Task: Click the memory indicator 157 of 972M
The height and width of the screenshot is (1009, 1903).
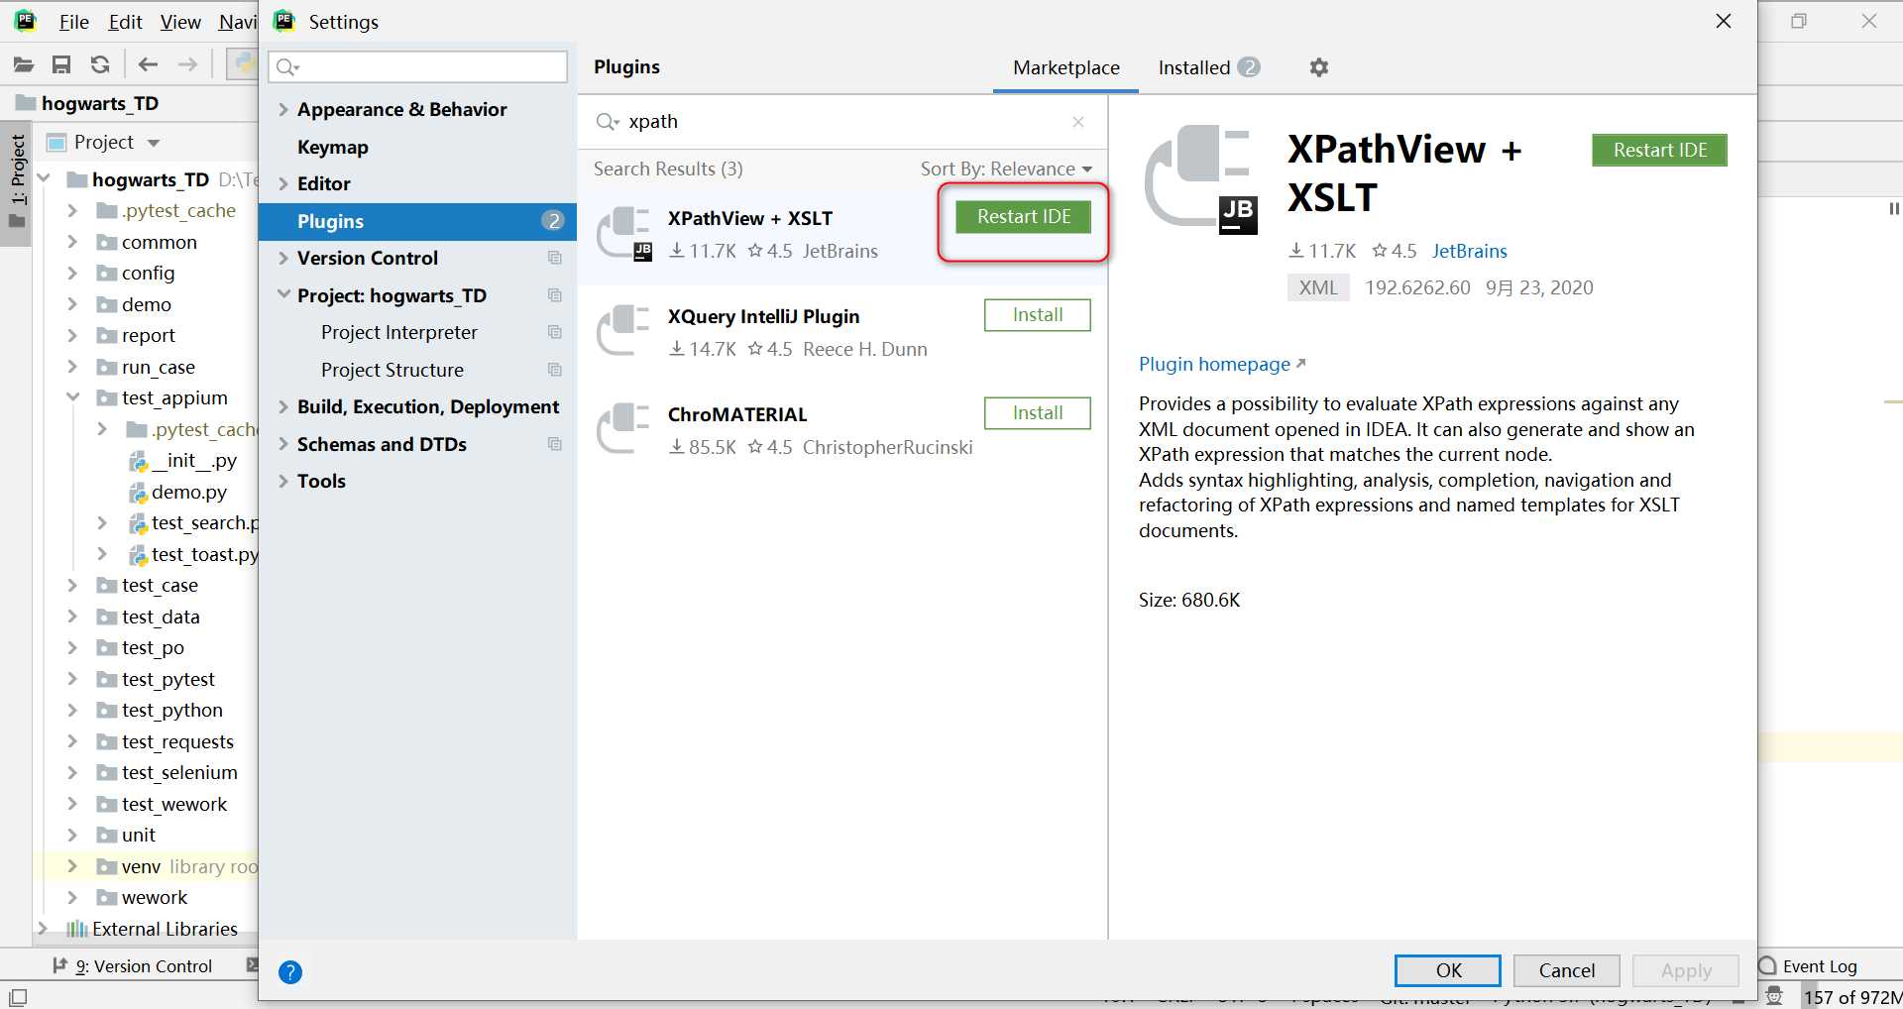Action: coord(1851,997)
